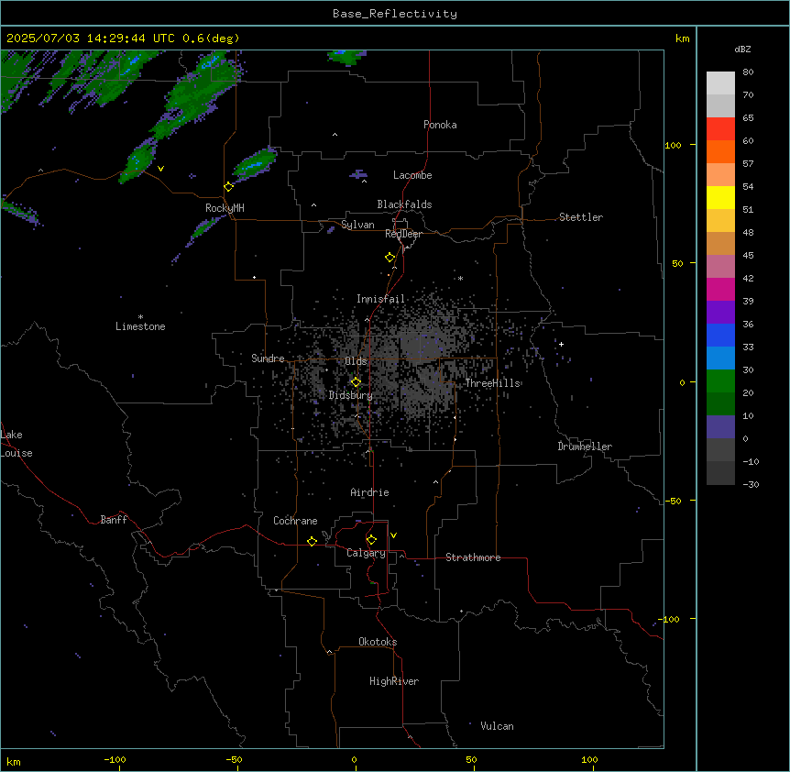
Task: Click the Vulcan city label
Action: click(x=498, y=726)
